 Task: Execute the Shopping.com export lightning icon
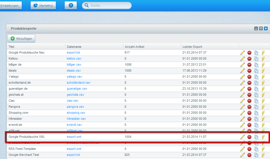click(263, 113)
